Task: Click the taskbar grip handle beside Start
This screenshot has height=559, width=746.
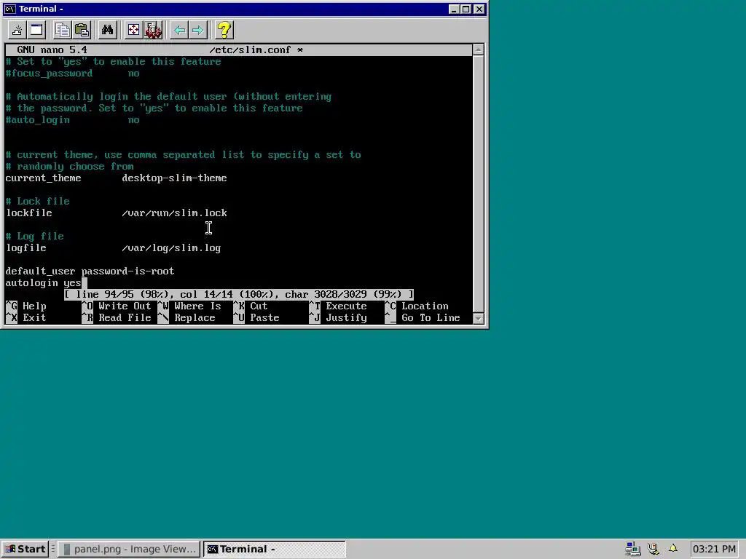Action: pos(53,549)
